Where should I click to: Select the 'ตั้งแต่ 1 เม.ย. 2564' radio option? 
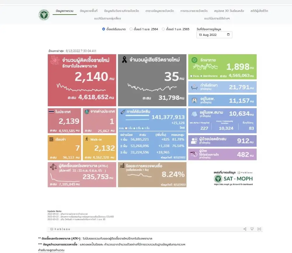(x=131, y=29)
